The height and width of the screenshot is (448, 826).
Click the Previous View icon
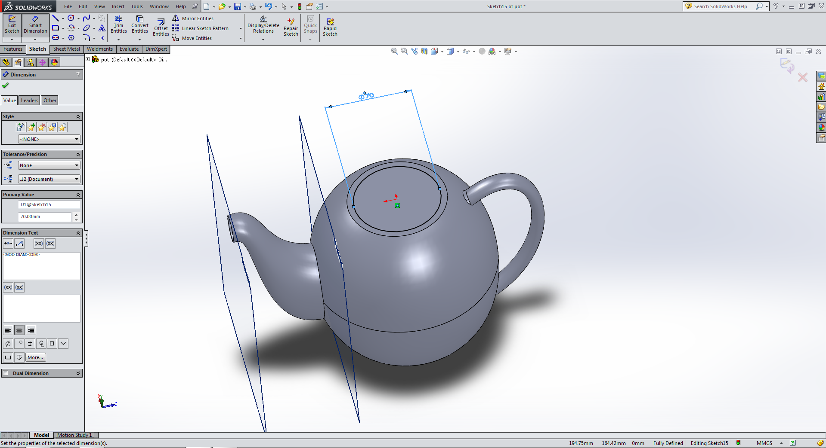coord(415,51)
